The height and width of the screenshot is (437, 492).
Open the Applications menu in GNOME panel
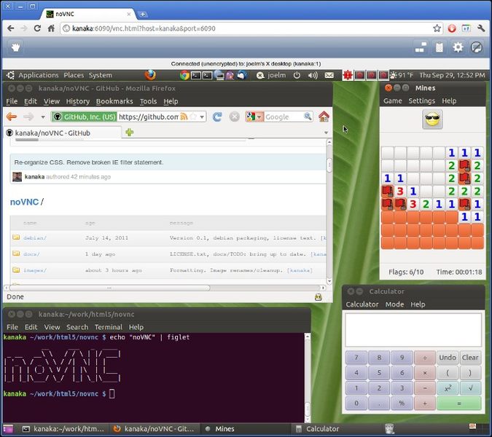pyautogui.click(x=38, y=75)
